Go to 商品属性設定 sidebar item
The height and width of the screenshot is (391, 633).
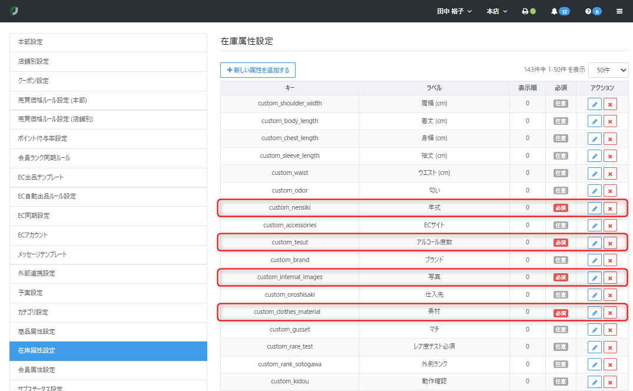[x=108, y=332]
